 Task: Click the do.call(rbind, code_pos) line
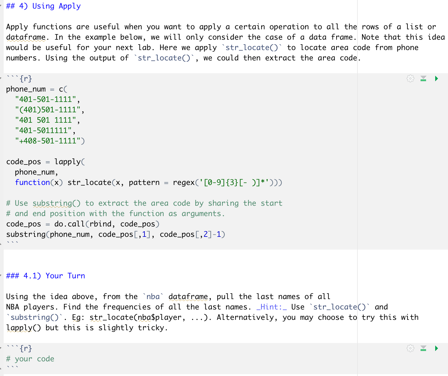[x=82, y=224]
